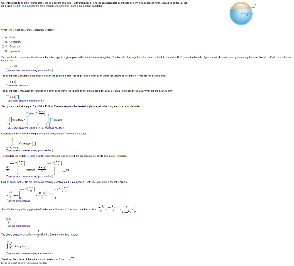Click the answer box after ρ² sin φdρ =
This screenshot has height=266, width=294.
point(34,144)
